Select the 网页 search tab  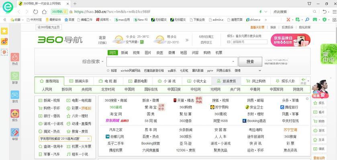coord(112,53)
